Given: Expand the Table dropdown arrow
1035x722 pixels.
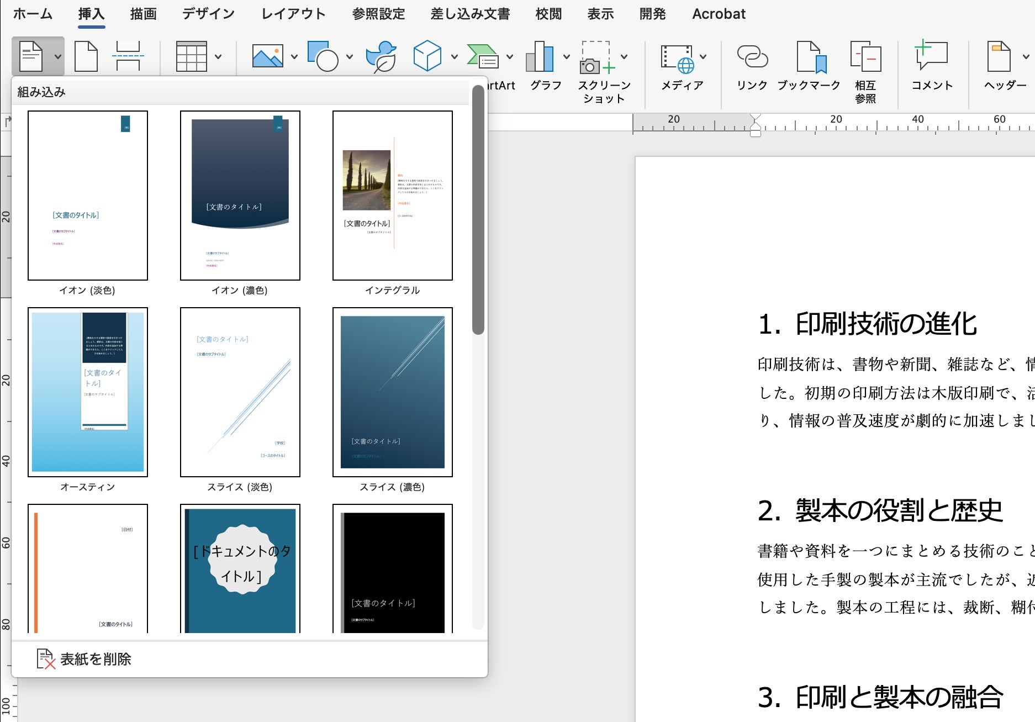Looking at the screenshot, I should tap(218, 56).
